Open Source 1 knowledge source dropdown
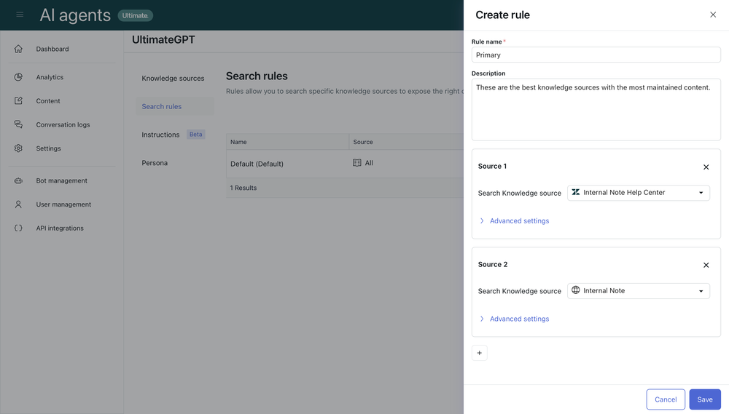Image resolution: width=729 pixels, height=414 pixels. (638, 193)
